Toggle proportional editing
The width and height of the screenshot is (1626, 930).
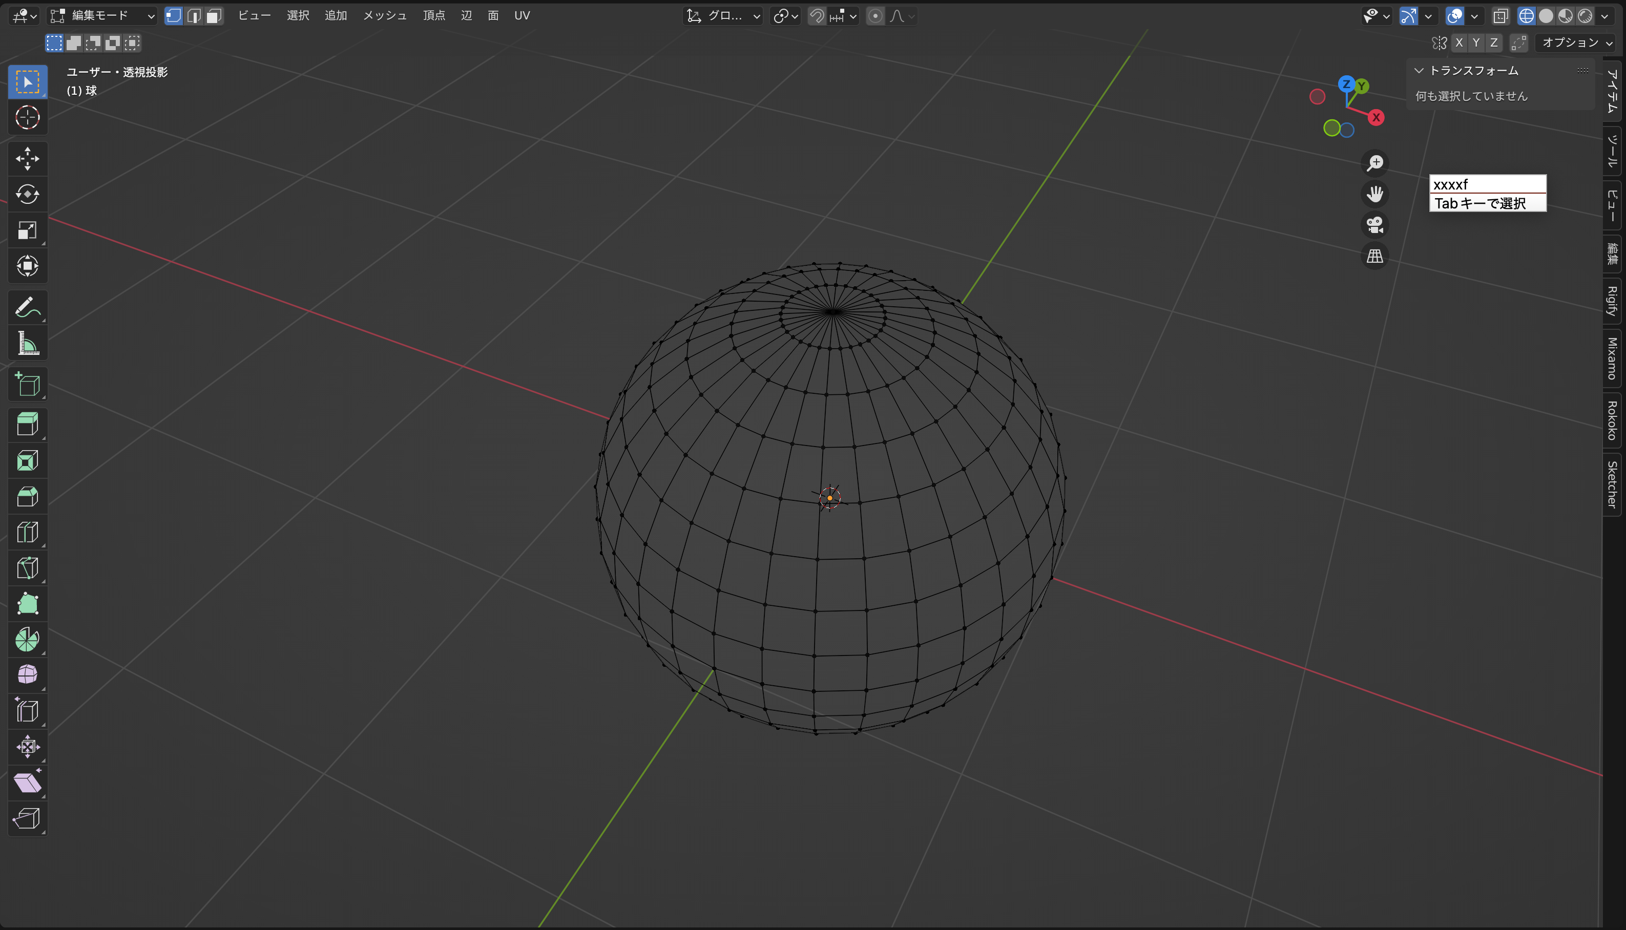[x=875, y=16]
